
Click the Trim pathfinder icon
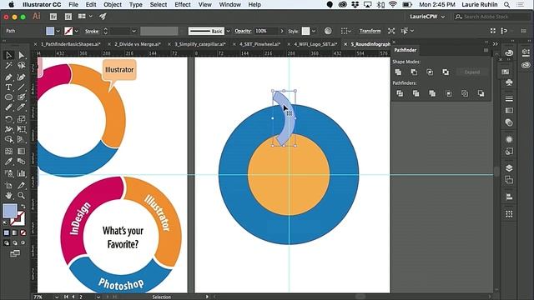point(416,93)
